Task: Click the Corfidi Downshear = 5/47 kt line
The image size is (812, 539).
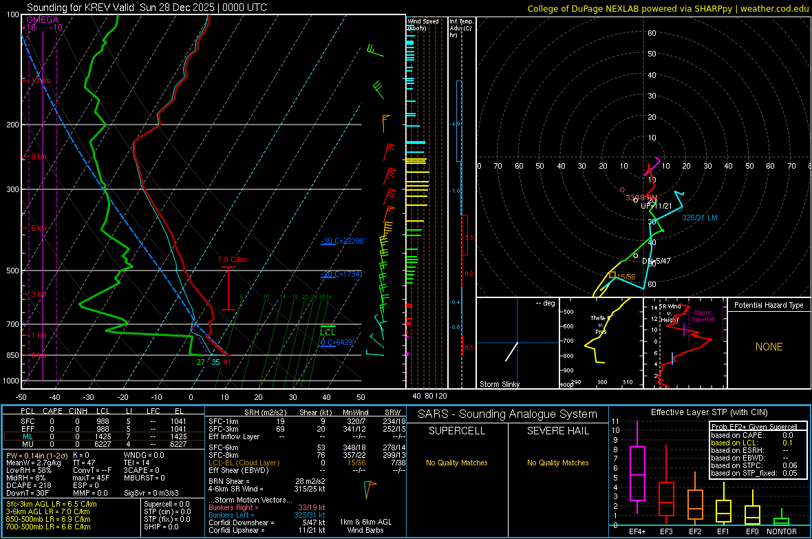Action: tap(267, 522)
